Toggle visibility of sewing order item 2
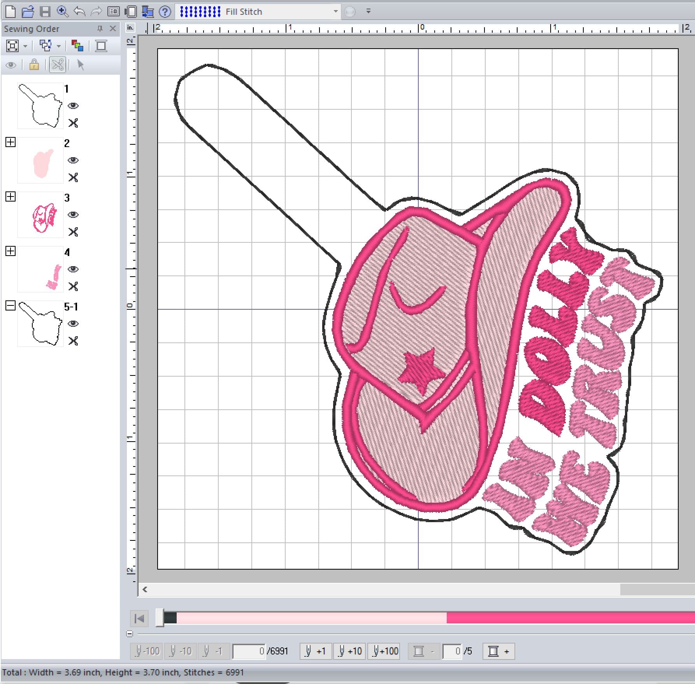The image size is (695, 684). 73,160
